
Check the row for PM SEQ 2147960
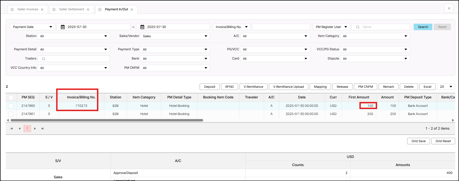pyautogui.click(x=11, y=106)
